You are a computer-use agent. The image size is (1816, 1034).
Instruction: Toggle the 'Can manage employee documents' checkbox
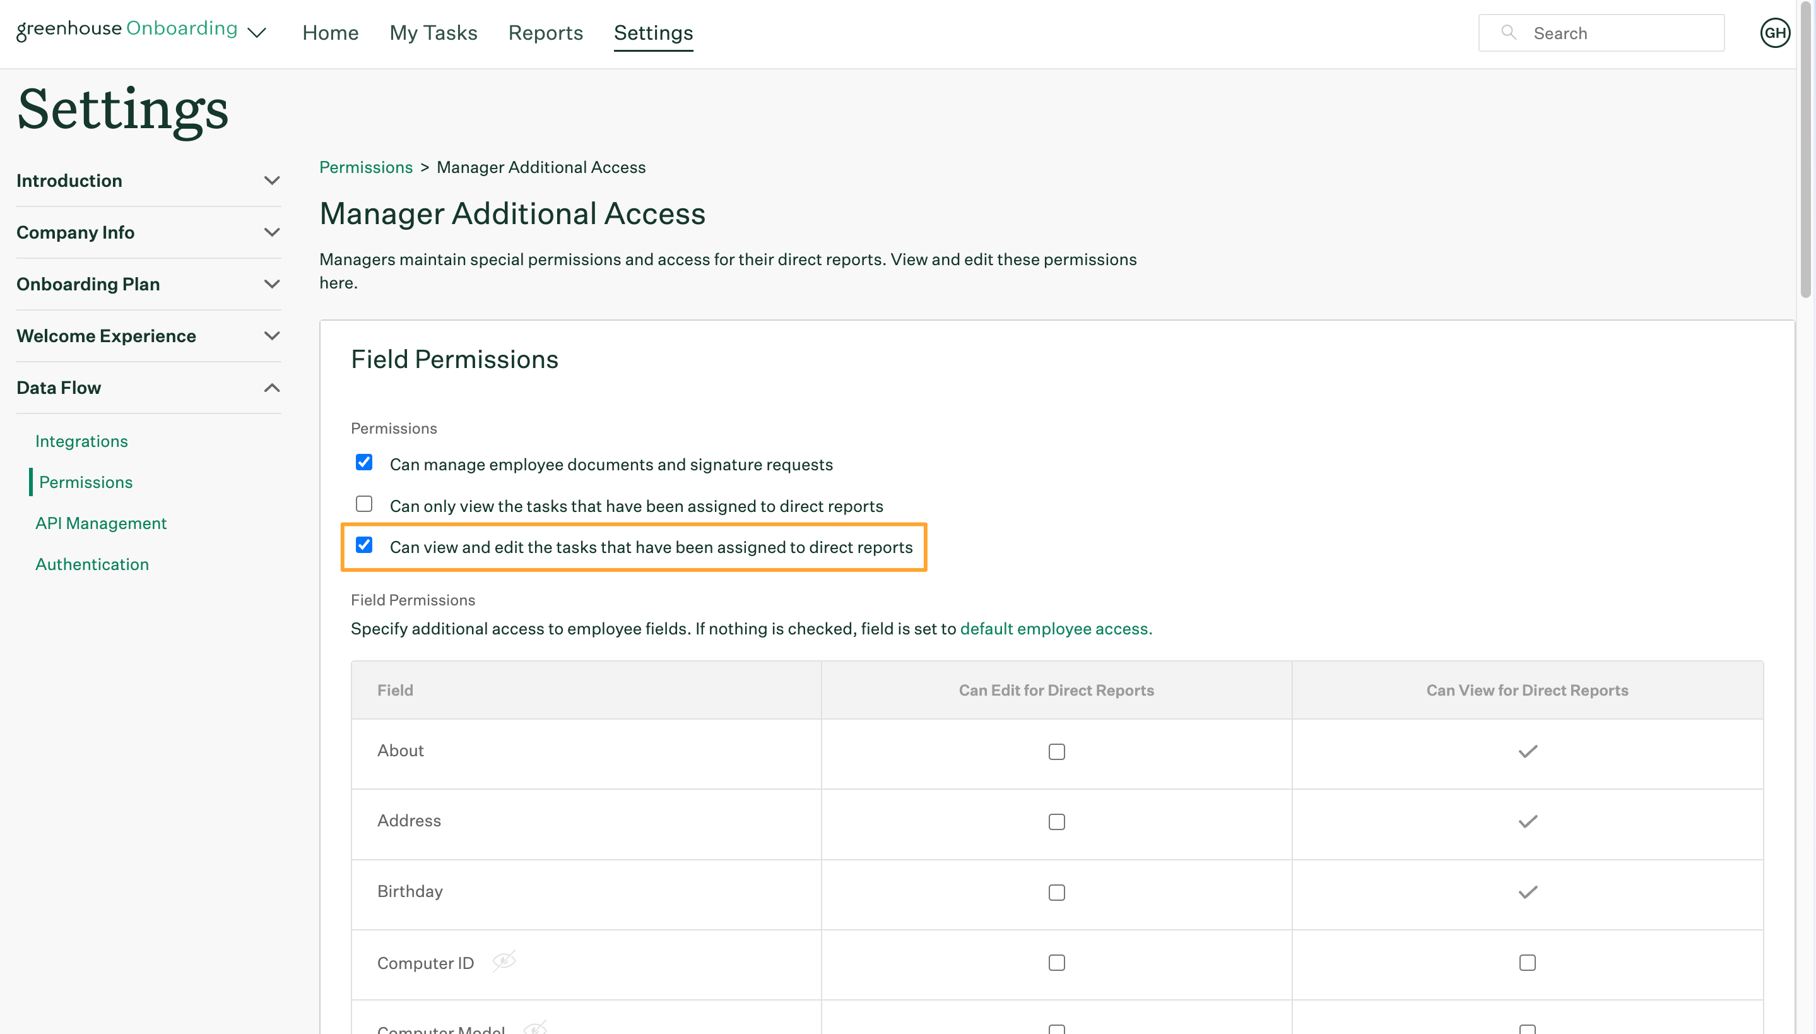[363, 463]
